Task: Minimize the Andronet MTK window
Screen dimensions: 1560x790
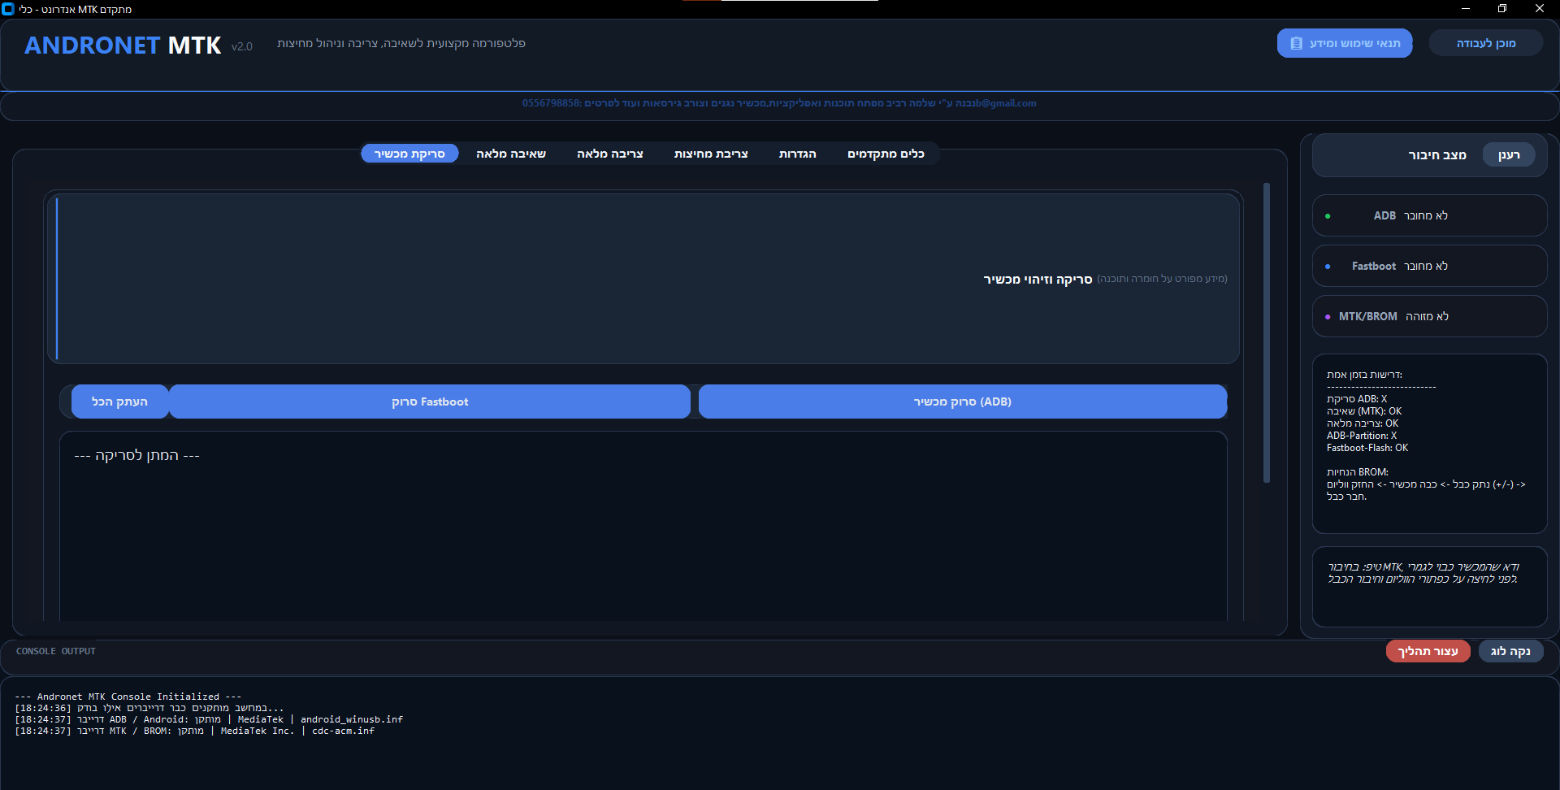Action: click(x=1465, y=9)
